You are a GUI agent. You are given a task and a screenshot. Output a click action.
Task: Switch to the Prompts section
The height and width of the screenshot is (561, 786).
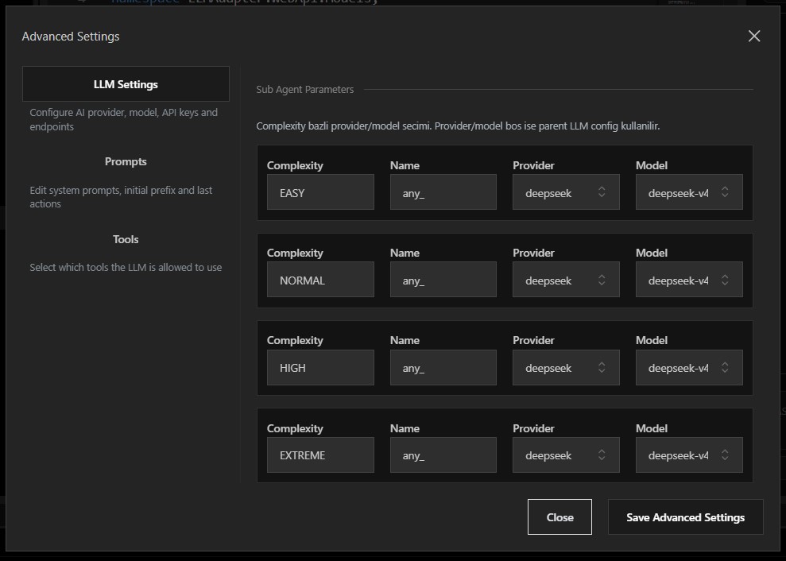(126, 161)
